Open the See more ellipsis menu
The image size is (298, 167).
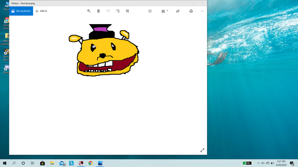click(202, 11)
